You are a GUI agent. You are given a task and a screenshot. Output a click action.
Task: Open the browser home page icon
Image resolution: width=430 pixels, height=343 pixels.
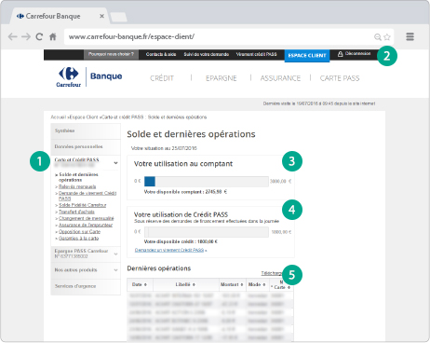point(53,36)
